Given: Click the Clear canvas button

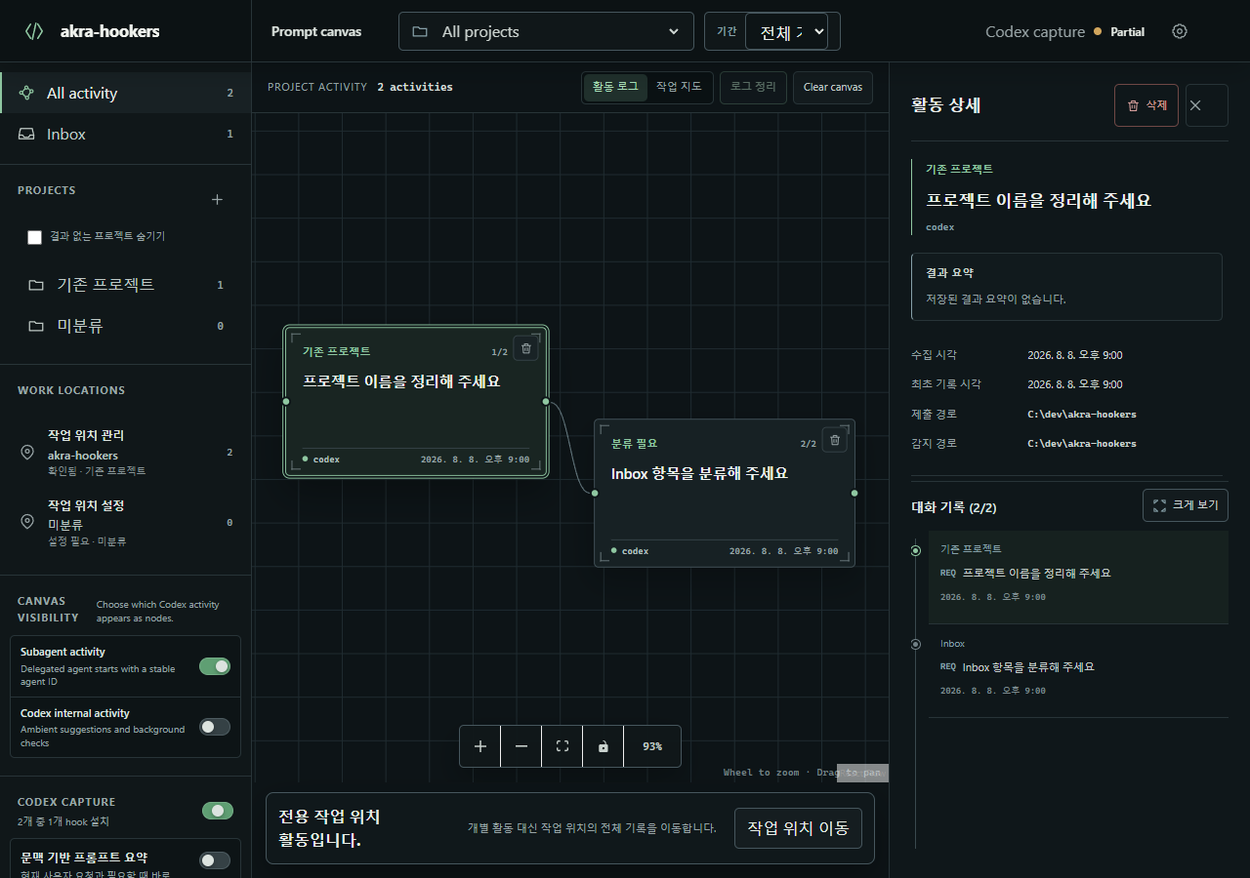Looking at the screenshot, I should click(x=833, y=87).
